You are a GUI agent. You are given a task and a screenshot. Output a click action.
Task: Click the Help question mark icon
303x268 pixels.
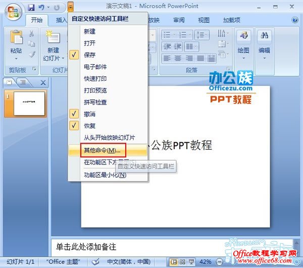pos(295,20)
